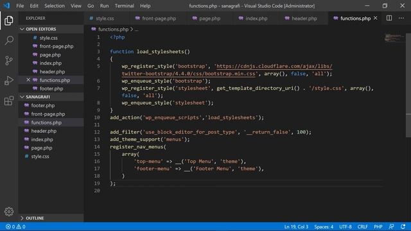
Task: Close functions.php in Open Editors list
Action: (x=28, y=80)
